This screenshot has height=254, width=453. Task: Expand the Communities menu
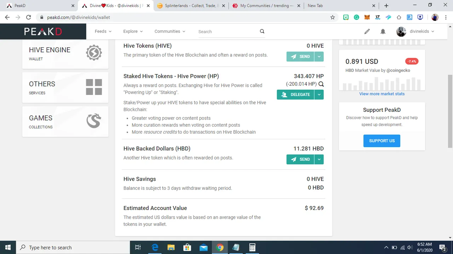pyautogui.click(x=170, y=31)
